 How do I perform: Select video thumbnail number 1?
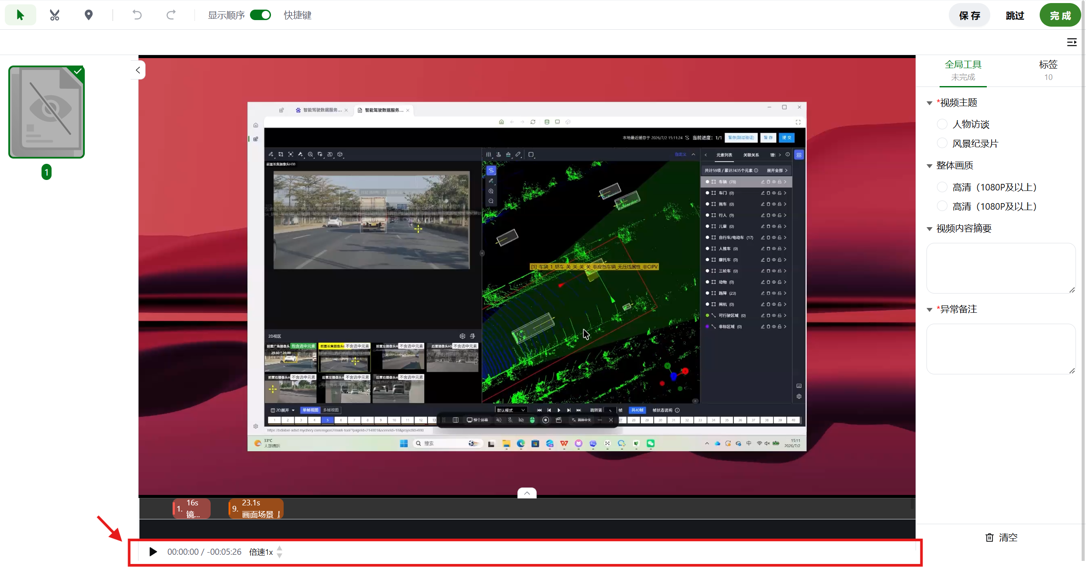(47, 112)
